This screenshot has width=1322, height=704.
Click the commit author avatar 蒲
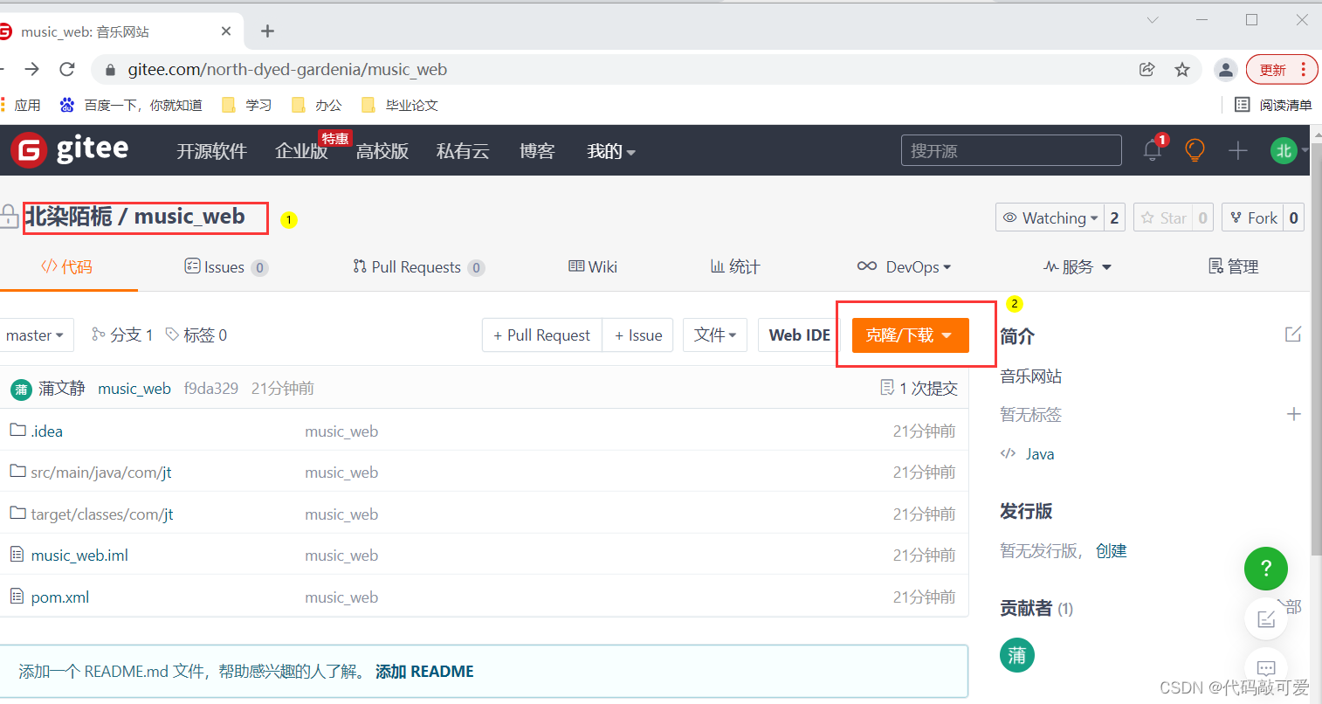(x=21, y=390)
